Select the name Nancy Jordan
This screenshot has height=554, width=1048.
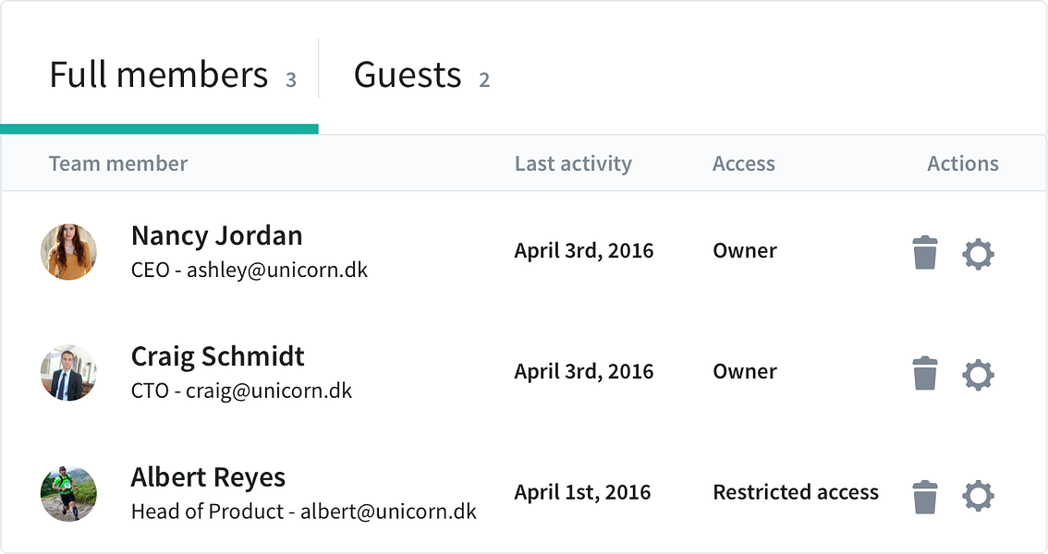[216, 236]
